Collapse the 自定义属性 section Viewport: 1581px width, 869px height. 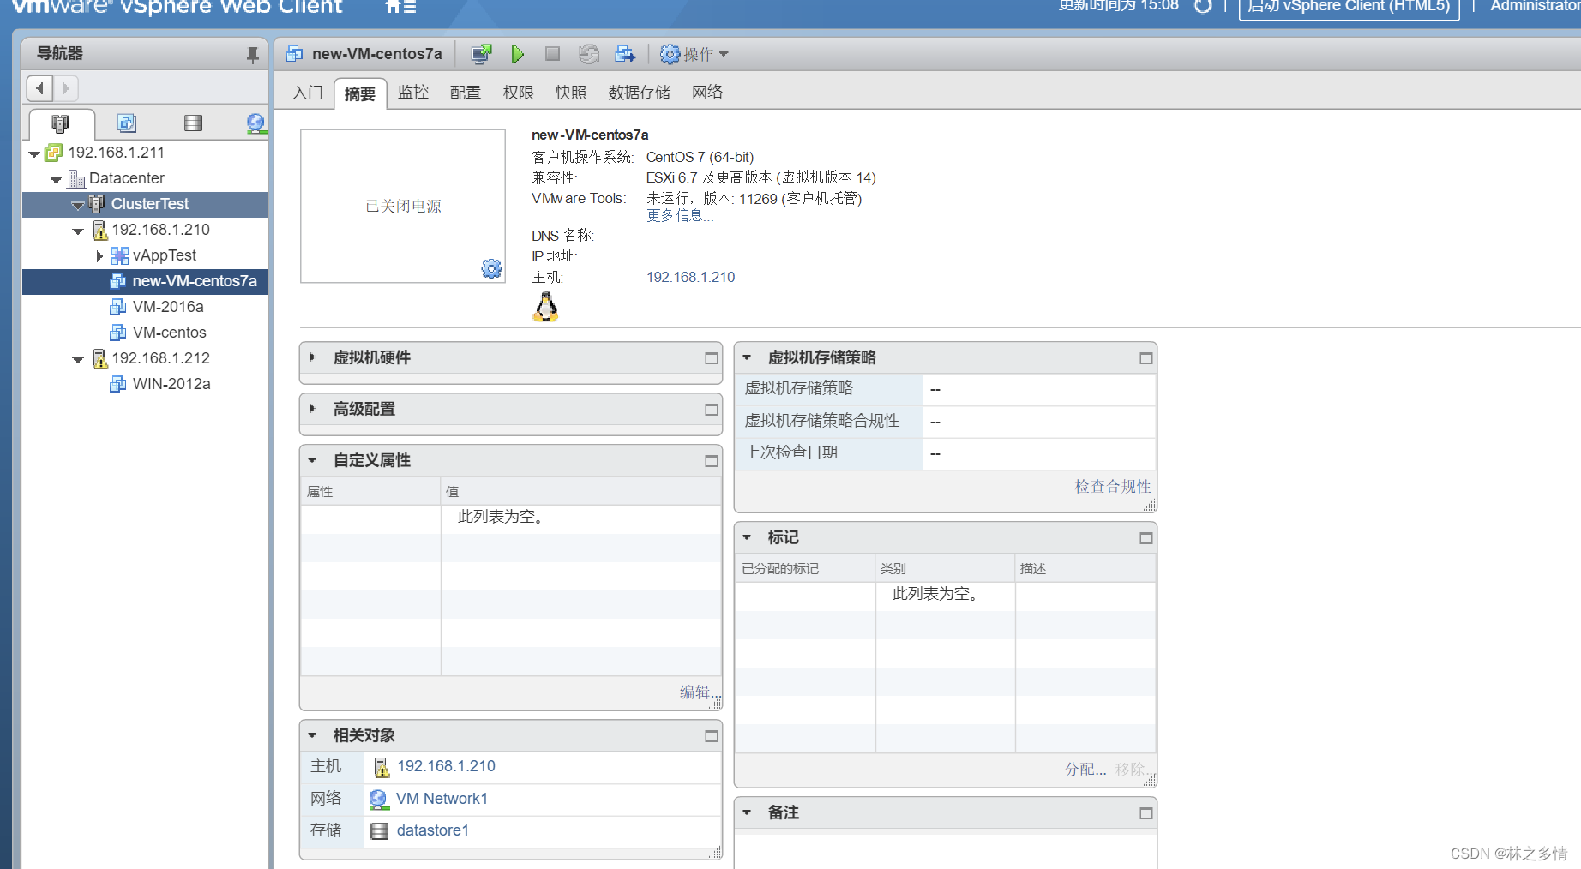click(x=313, y=460)
